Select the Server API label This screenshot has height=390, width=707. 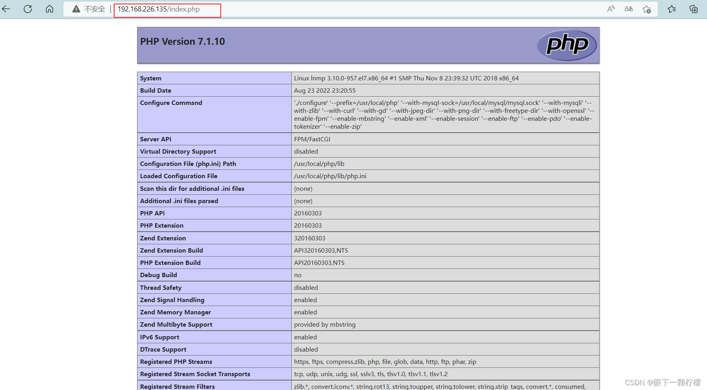pos(155,139)
